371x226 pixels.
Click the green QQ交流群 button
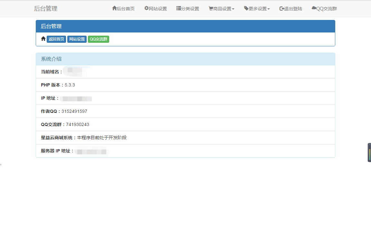[x=99, y=39]
